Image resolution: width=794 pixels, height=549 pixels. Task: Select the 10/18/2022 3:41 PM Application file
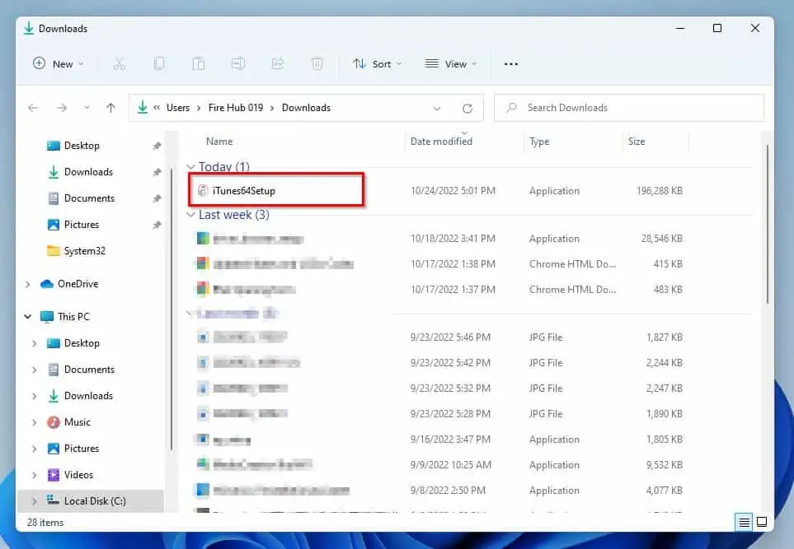[x=439, y=239]
